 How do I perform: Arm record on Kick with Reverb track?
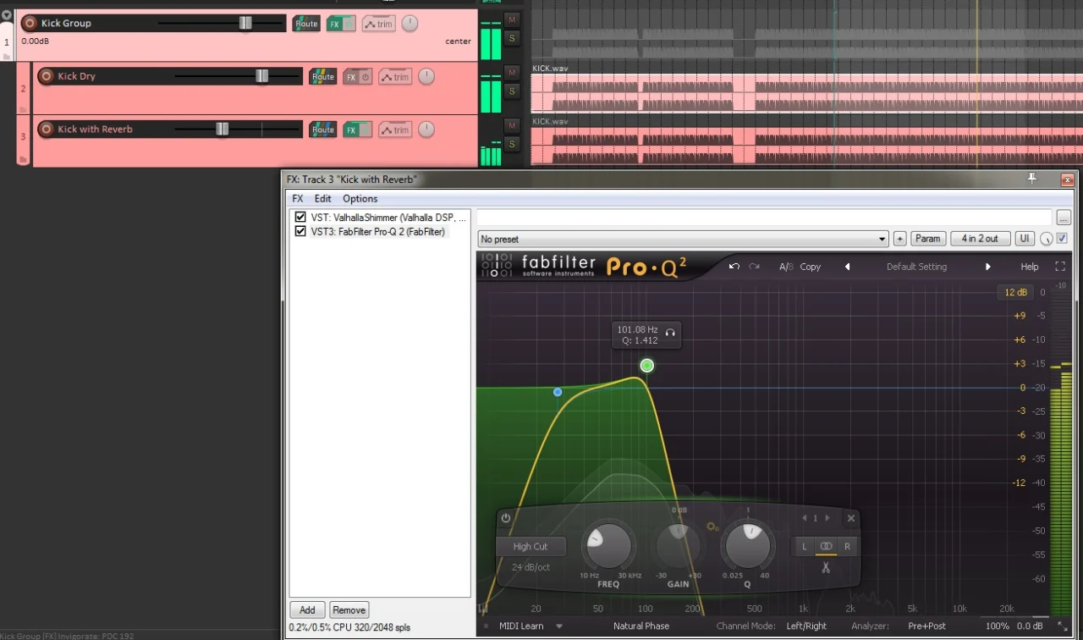(46, 129)
